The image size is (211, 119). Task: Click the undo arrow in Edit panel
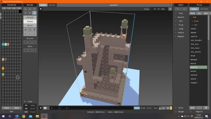177,9
